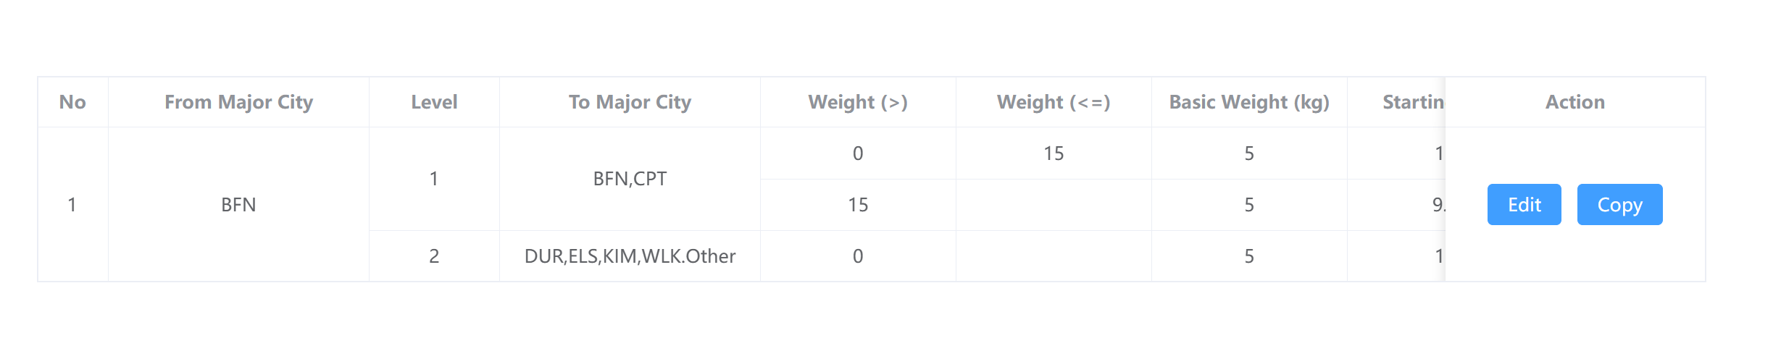
Task: Select the Weight (<=) 15 cell
Action: [x=1054, y=153]
